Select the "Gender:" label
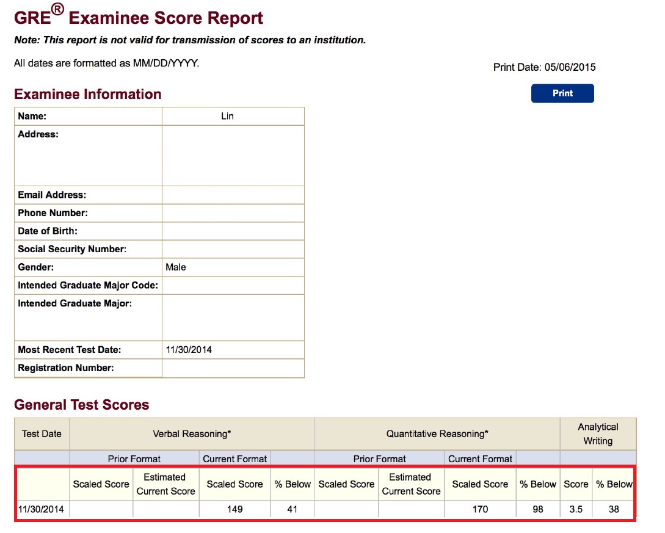665x533 pixels. (x=36, y=267)
